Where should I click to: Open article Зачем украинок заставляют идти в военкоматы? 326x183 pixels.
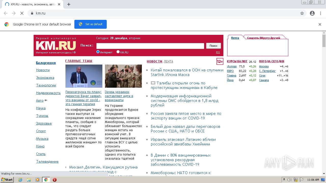[x=119, y=96]
